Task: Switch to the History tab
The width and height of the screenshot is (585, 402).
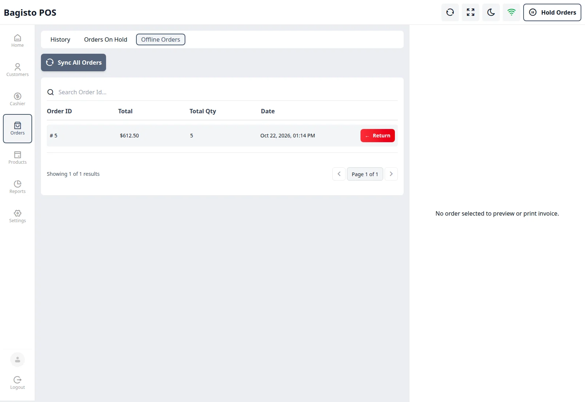Action: (x=60, y=39)
